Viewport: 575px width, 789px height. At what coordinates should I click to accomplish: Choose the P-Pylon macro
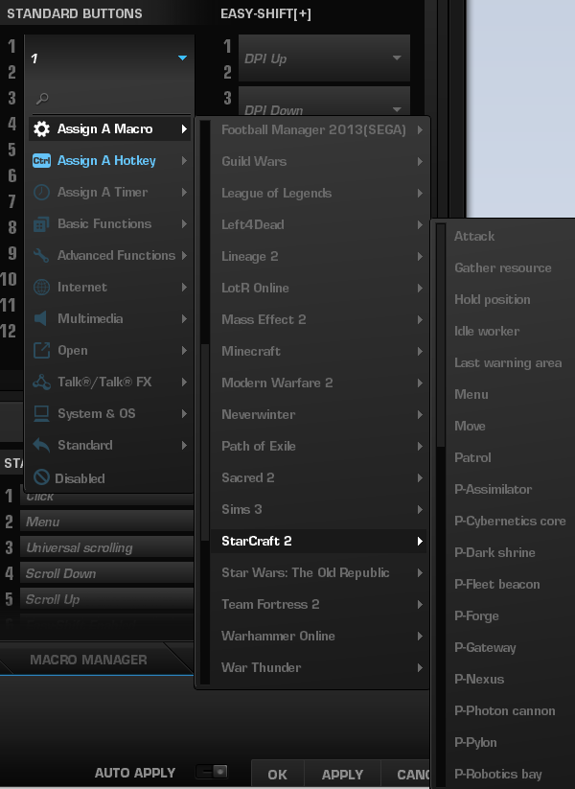tap(476, 743)
